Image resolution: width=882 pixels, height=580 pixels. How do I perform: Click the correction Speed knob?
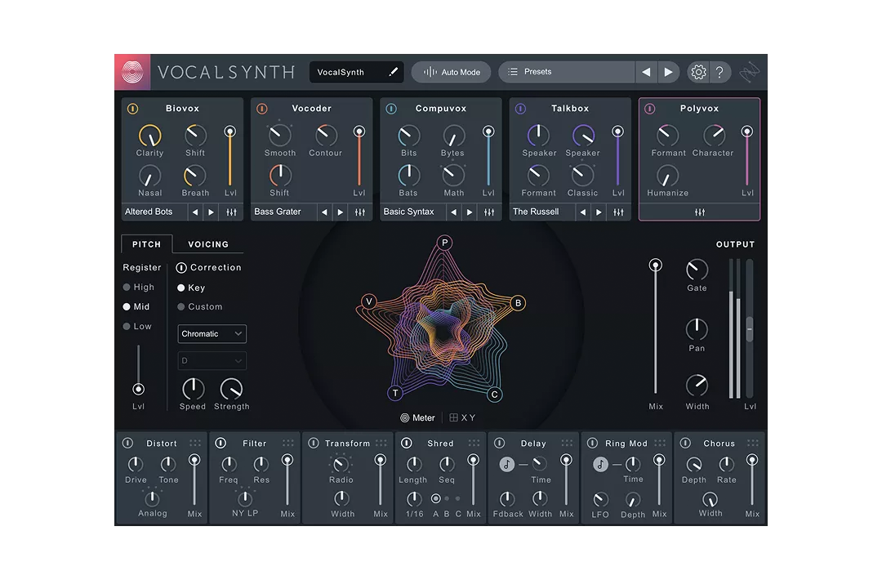(193, 389)
